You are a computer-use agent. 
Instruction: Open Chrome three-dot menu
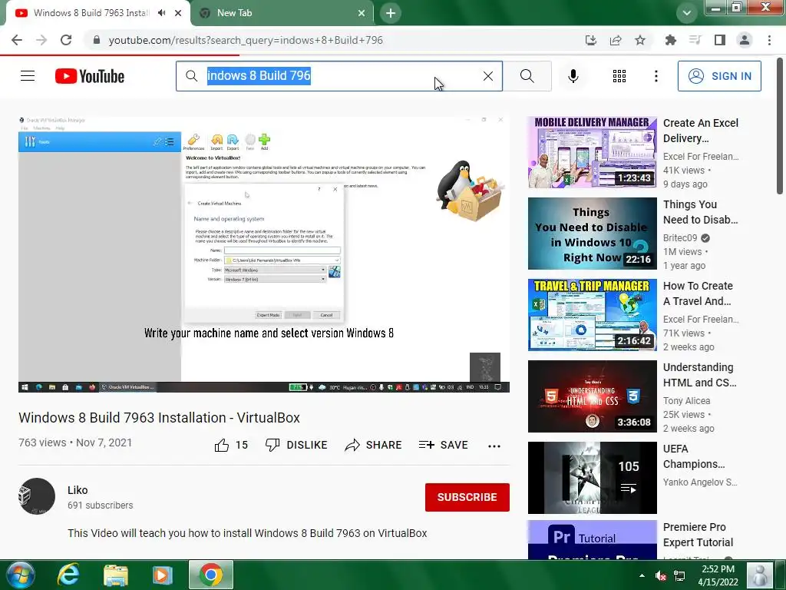[x=769, y=40]
